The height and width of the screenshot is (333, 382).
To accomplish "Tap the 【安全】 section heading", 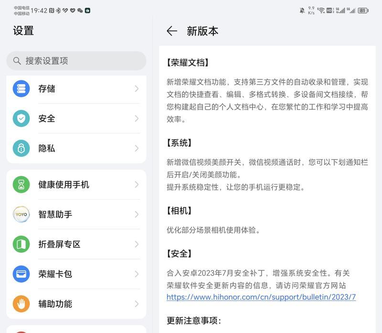I will pyautogui.click(x=179, y=254).
